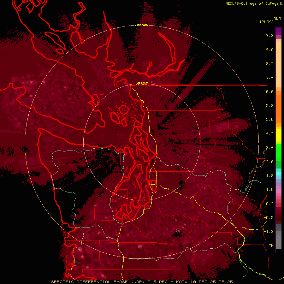Click the 50 NMI range ring label
284x284 pixels.
click(142, 84)
